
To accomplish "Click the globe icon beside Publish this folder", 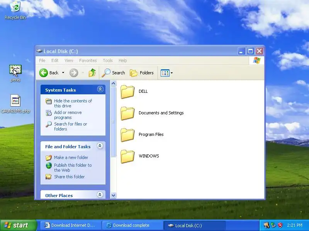I will (x=49, y=166).
